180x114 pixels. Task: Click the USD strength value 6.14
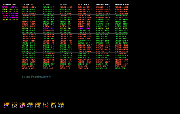pos(61,107)
